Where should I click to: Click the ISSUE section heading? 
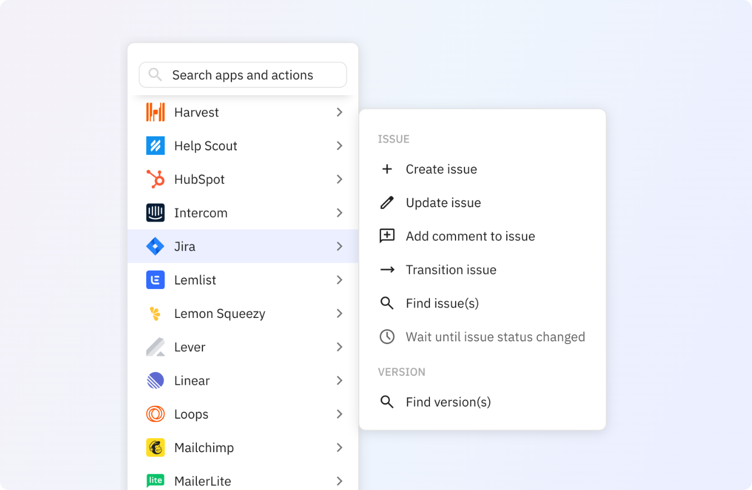click(394, 139)
